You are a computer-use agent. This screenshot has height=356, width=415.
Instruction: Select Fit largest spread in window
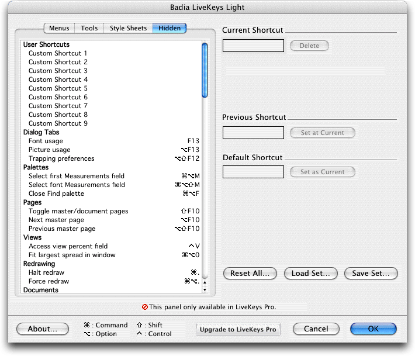click(111, 255)
